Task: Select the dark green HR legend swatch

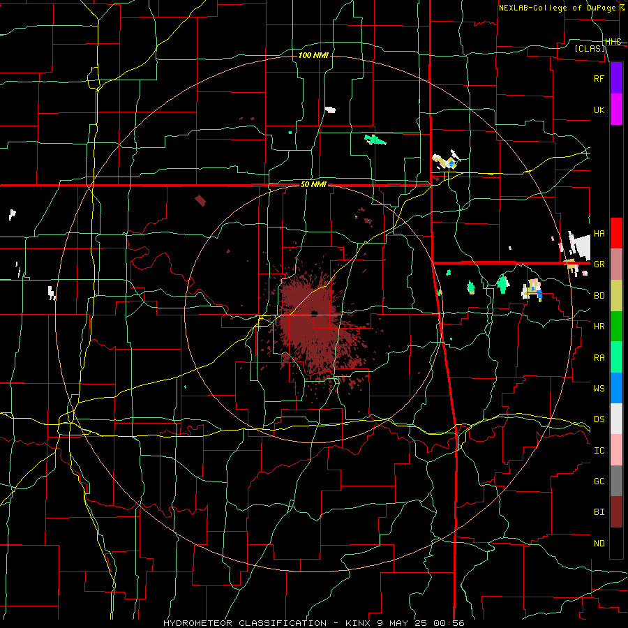Action: tap(616, 327)
